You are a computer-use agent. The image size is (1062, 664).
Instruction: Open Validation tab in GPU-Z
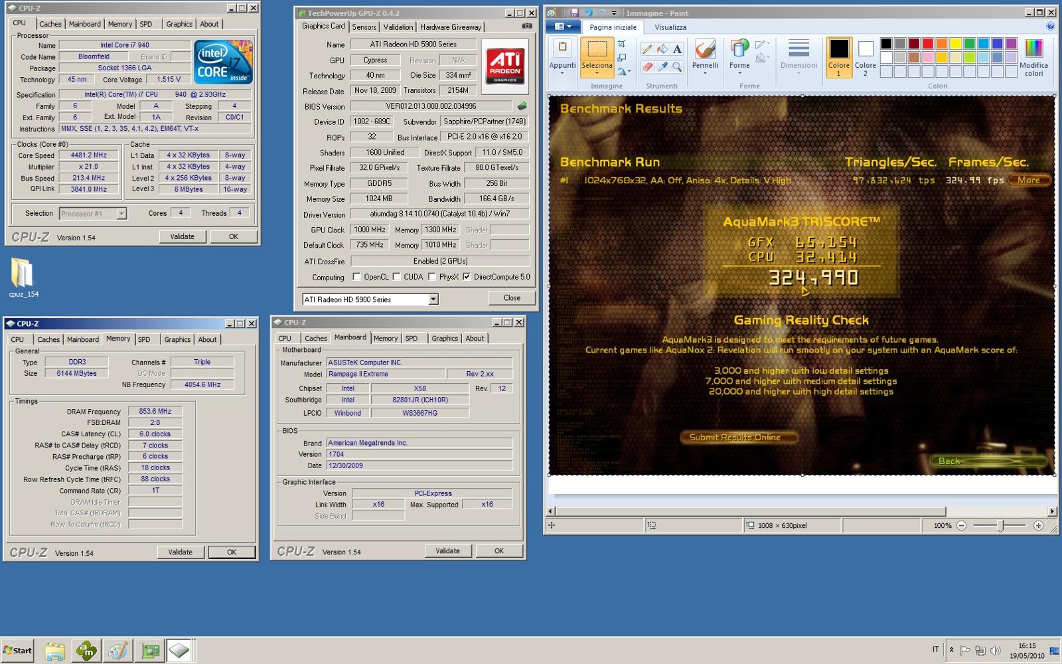point(398,27)
